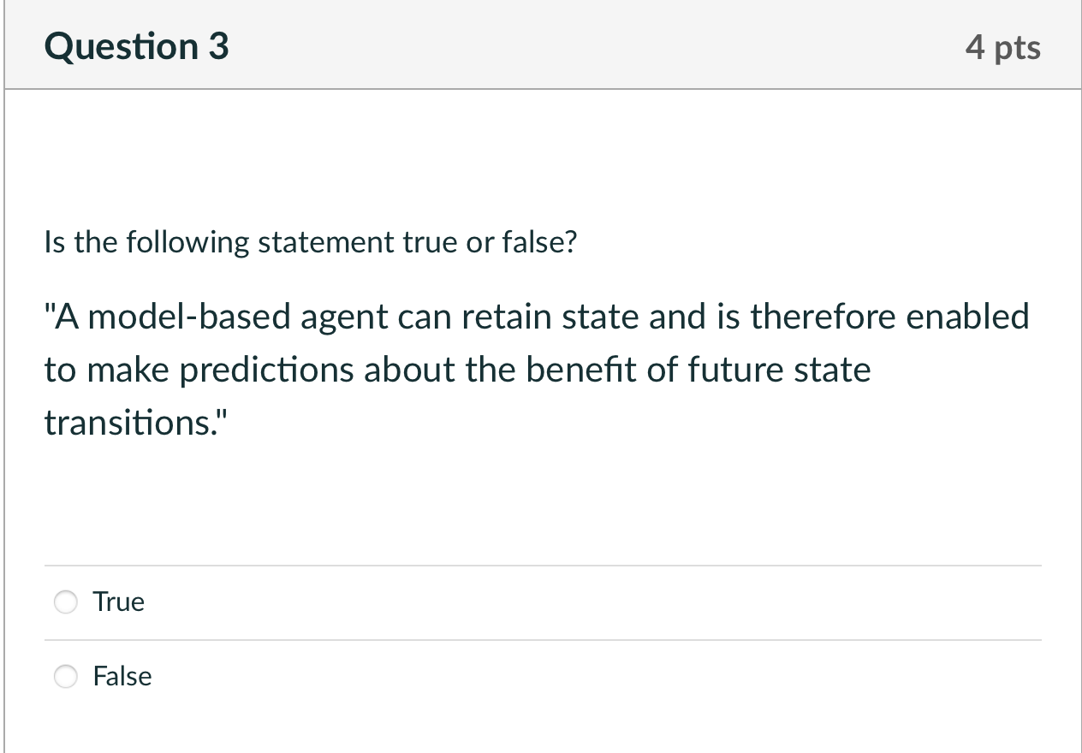Click the question prompt text

point(310,242)
